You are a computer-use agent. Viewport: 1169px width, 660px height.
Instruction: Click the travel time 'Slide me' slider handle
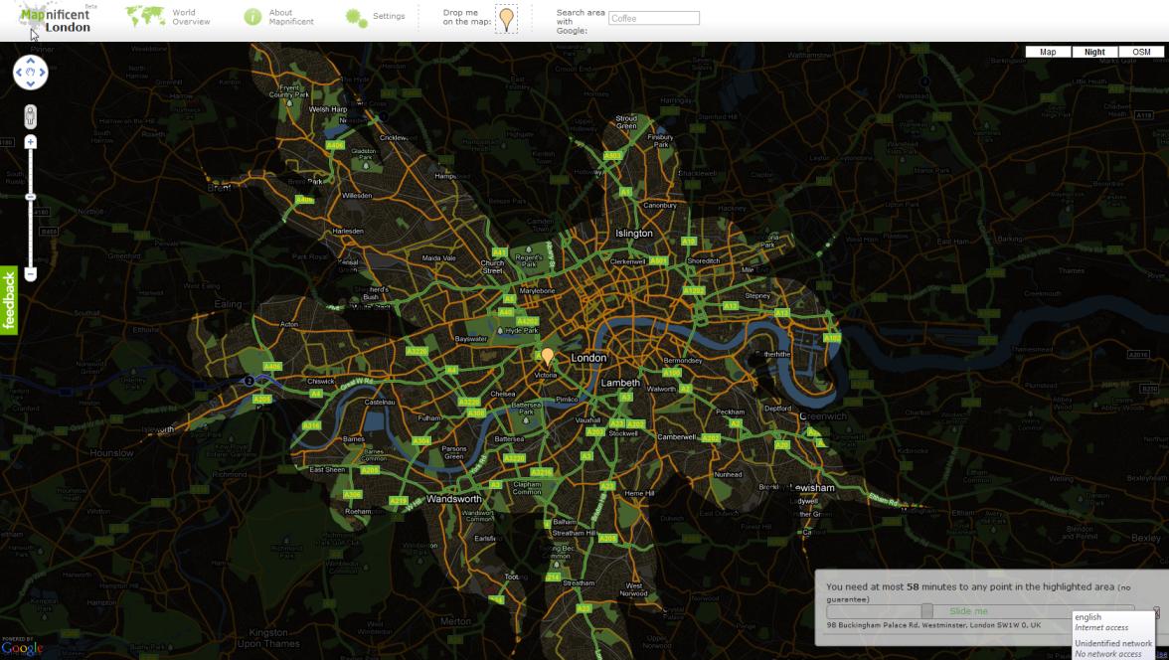point(926,610)
